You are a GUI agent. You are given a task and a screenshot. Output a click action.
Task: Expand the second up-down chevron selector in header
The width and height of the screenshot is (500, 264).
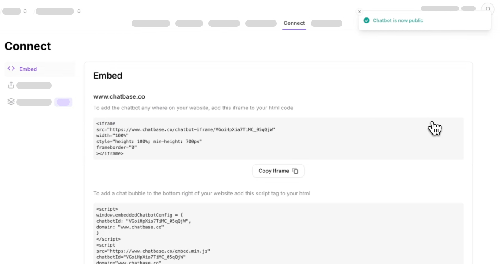coord(79,11)
